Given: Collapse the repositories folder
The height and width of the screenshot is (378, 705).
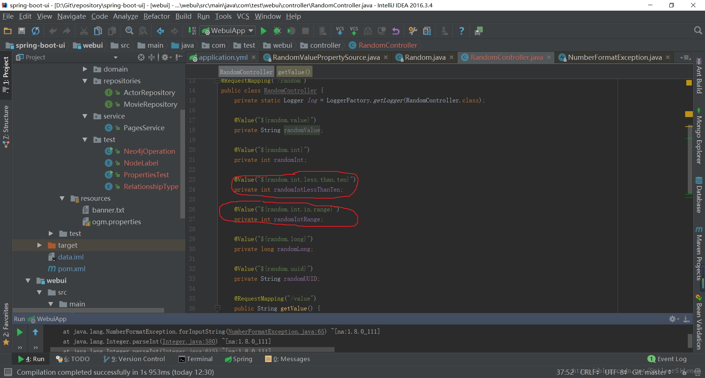Looking at the screenshot, I should click(85, 81).
